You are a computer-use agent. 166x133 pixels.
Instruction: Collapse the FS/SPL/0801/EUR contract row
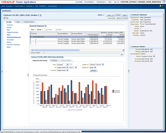(32, 37)
